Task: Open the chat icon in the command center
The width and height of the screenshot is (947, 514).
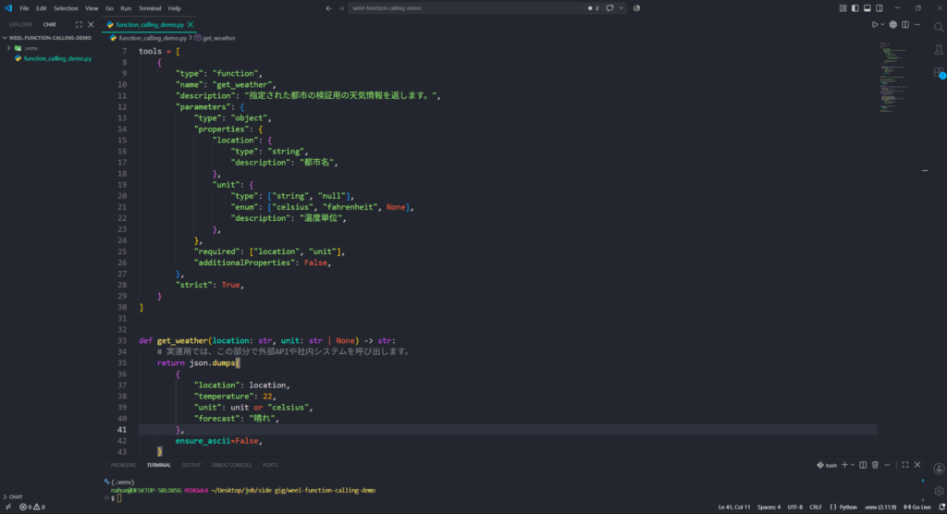Action: (x=610, y=8)
